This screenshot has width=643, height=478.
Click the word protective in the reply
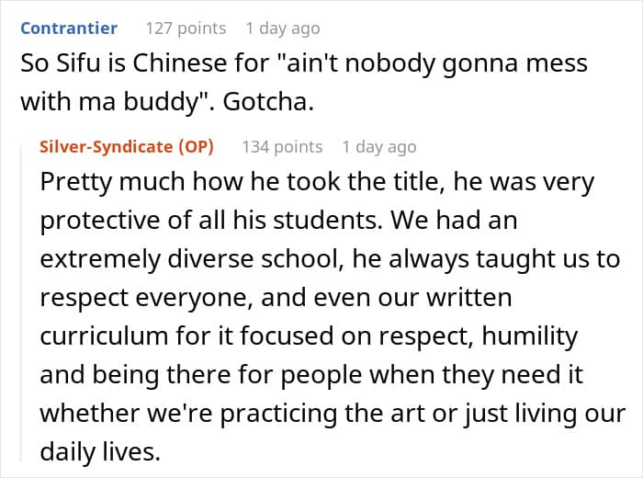click(x=101, y=222)
